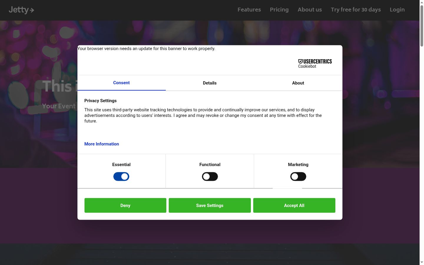This screenshot has width=424, height=265.
Task: Click Try free for 30 days
Action: (x=356, y=9)
